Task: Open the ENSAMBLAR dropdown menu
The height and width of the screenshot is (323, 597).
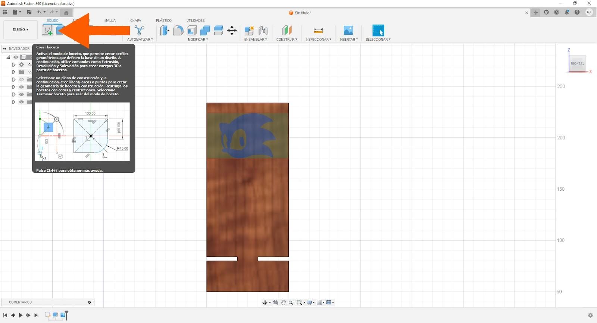Action: [x=256, y=39]
